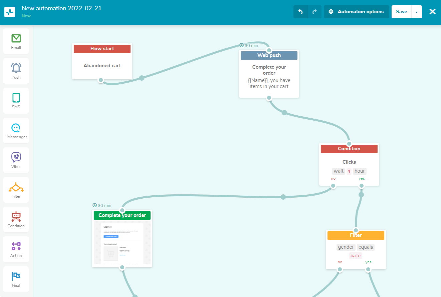This screenshot has width=441, height=297.
Task: Click the redo arrow button
Action: tap(314, 12)
